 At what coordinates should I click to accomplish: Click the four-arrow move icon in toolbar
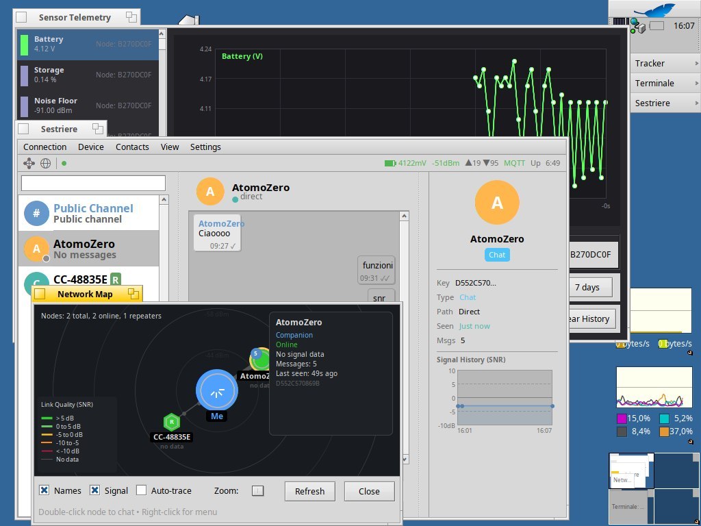coord(29,163)
